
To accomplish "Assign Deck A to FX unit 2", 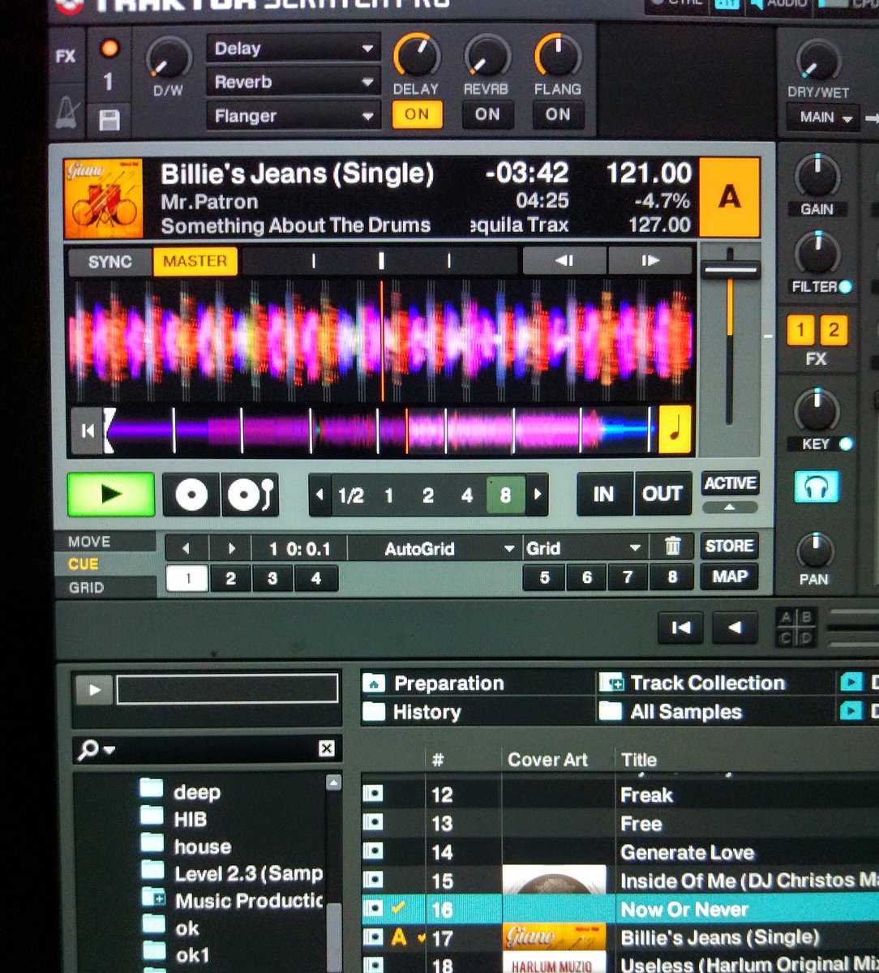I will (833, 330).
